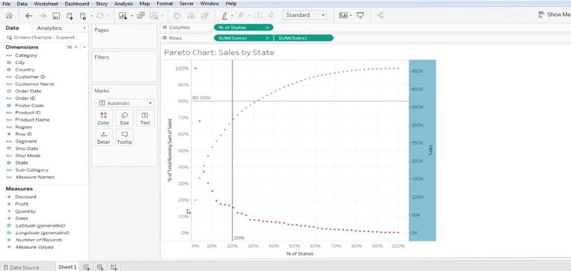Click the Tableau start page logo icon

coord(9,15)
